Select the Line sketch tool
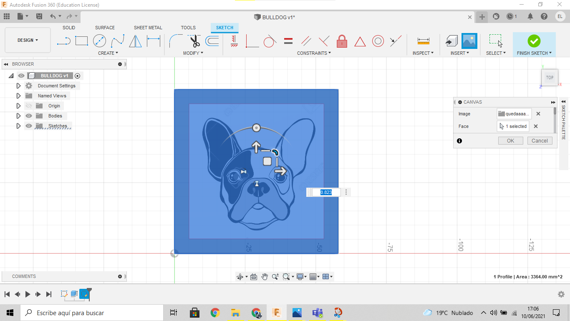 coord(63,41)
